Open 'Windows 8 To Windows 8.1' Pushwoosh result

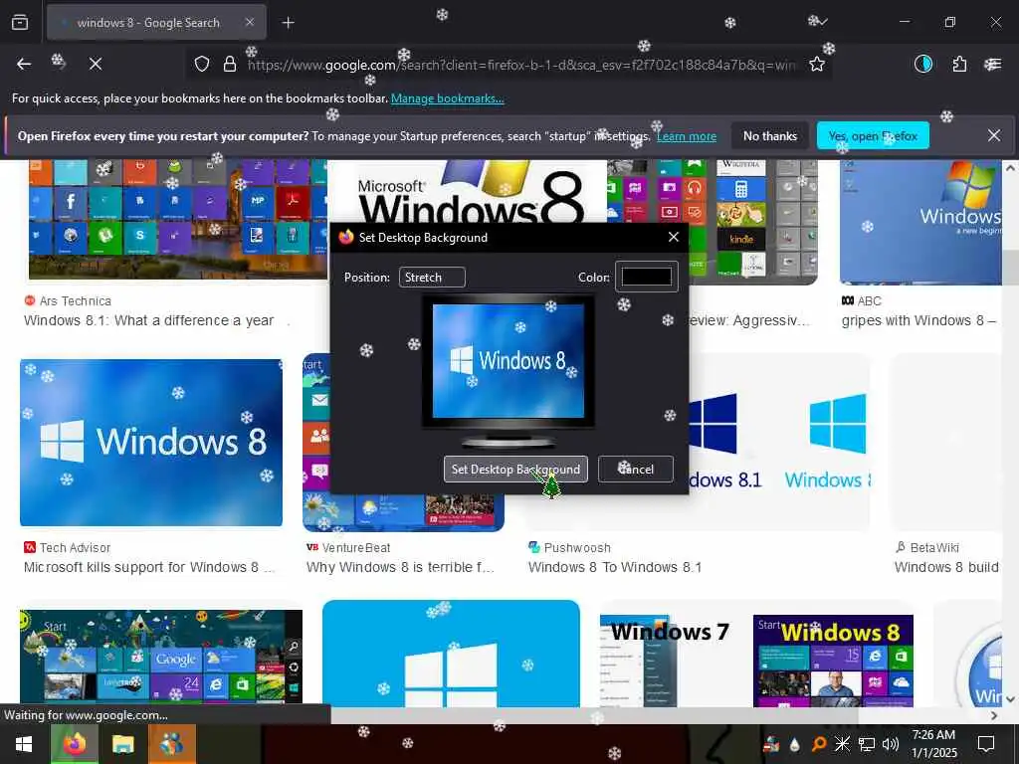tap(615, 567)
